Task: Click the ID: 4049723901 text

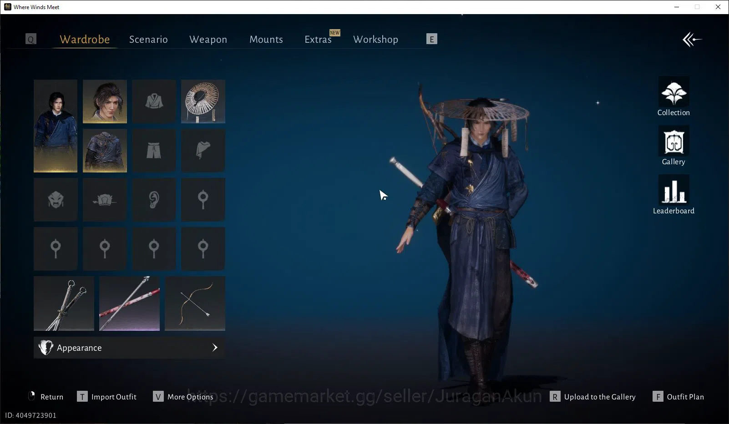Action: 30,415
